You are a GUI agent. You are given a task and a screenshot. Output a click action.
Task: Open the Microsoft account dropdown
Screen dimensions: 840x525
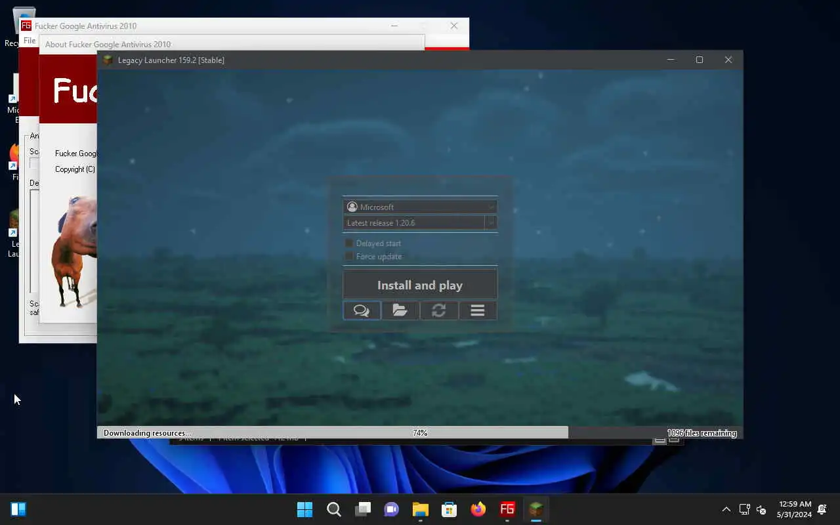pos(420,207)
